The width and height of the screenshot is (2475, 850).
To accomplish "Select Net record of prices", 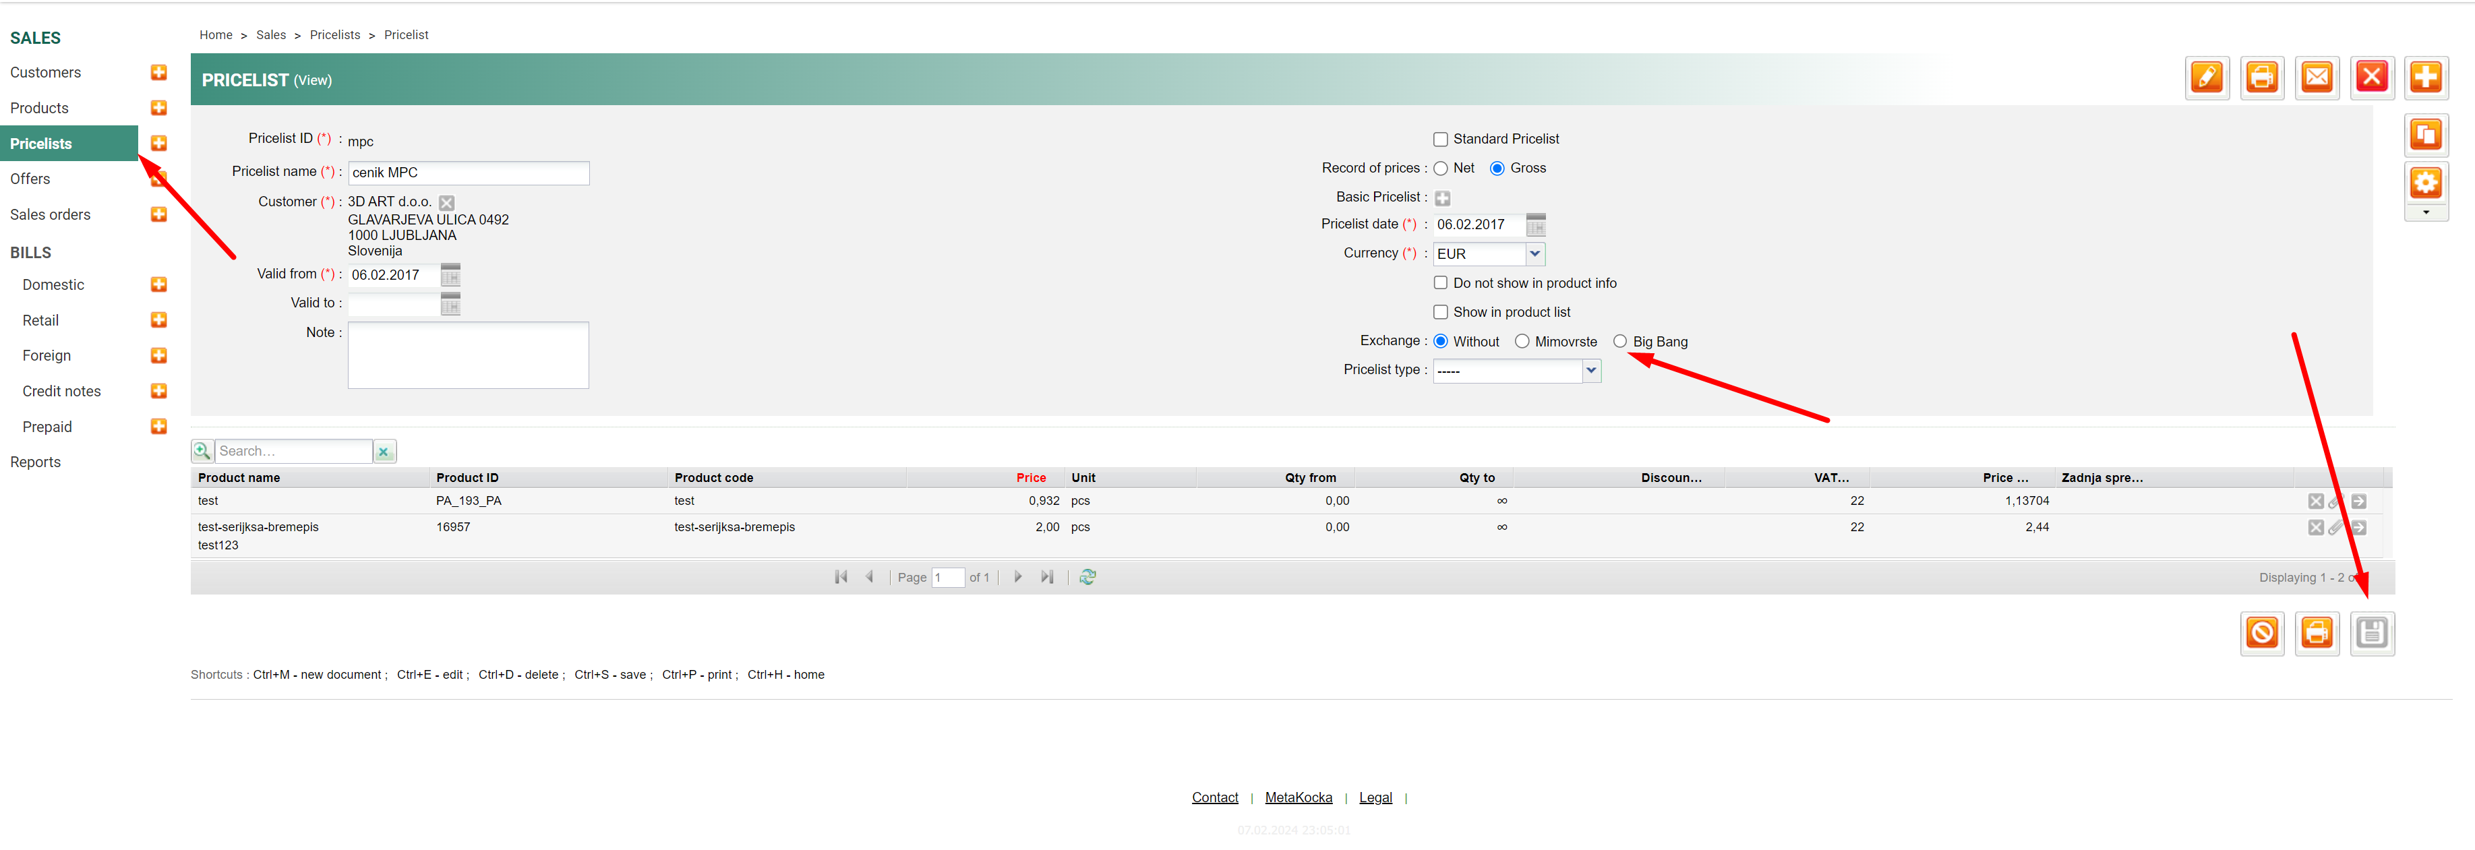I will pyautogui.click(x=1440, y=169).
